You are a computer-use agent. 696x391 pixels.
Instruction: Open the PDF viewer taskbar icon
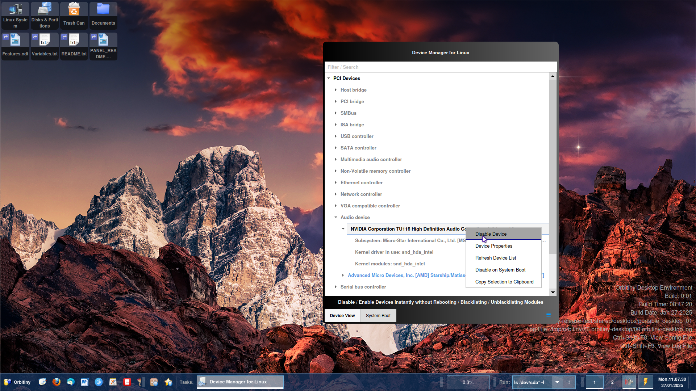tap(127, 382)
